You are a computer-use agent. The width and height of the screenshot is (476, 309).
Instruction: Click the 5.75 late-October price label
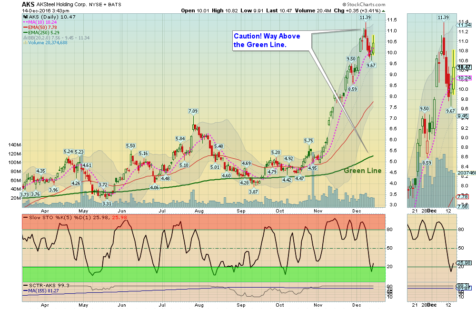308,140
